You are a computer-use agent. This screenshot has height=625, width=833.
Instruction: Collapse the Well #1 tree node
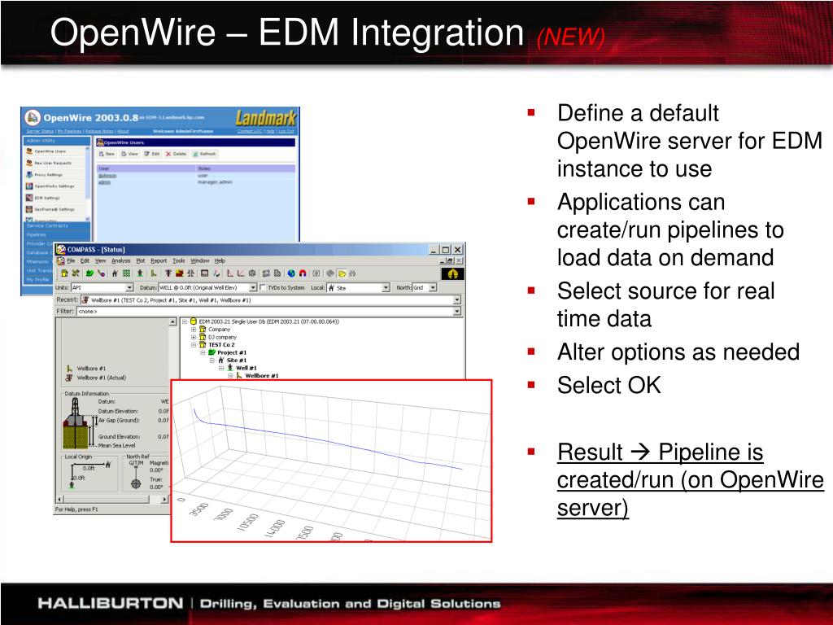pyautogui.click(x=221, y=368)
